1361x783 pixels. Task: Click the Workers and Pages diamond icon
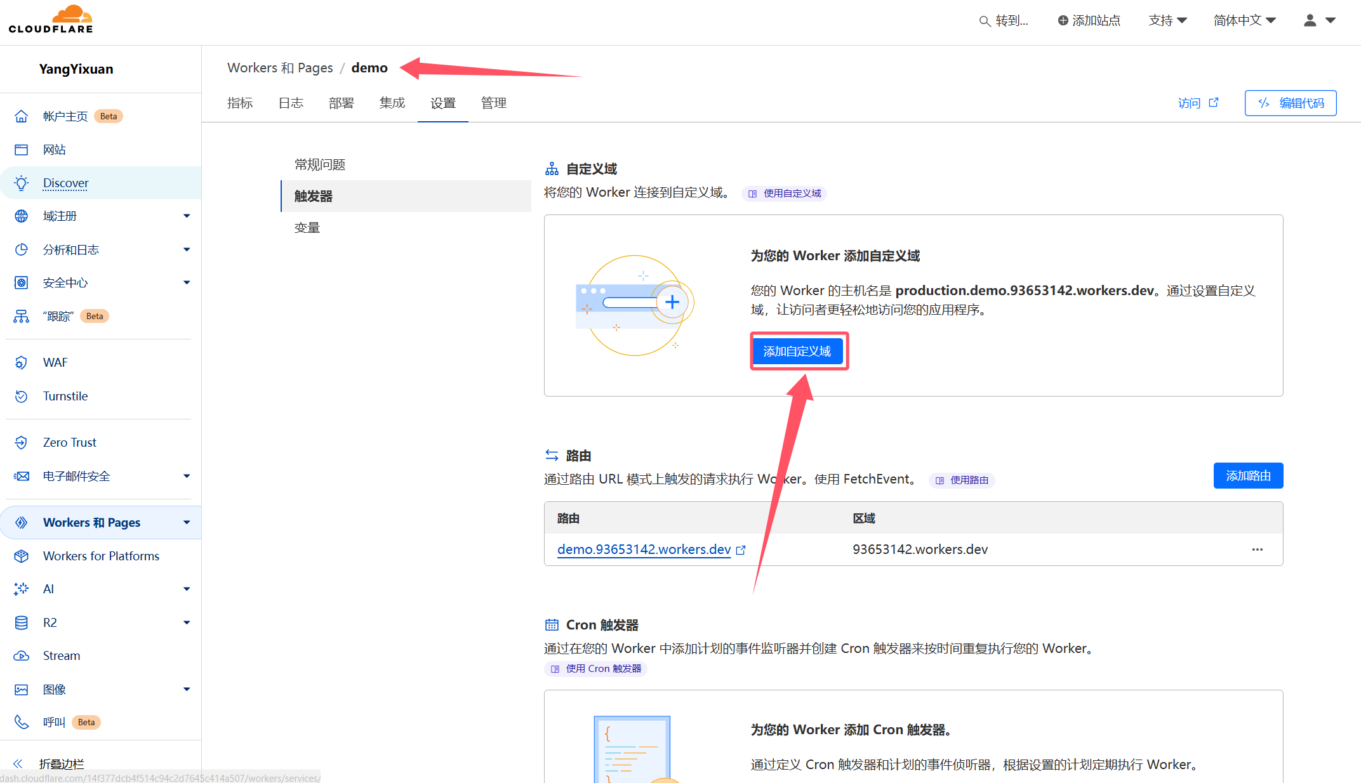point(22,522)
